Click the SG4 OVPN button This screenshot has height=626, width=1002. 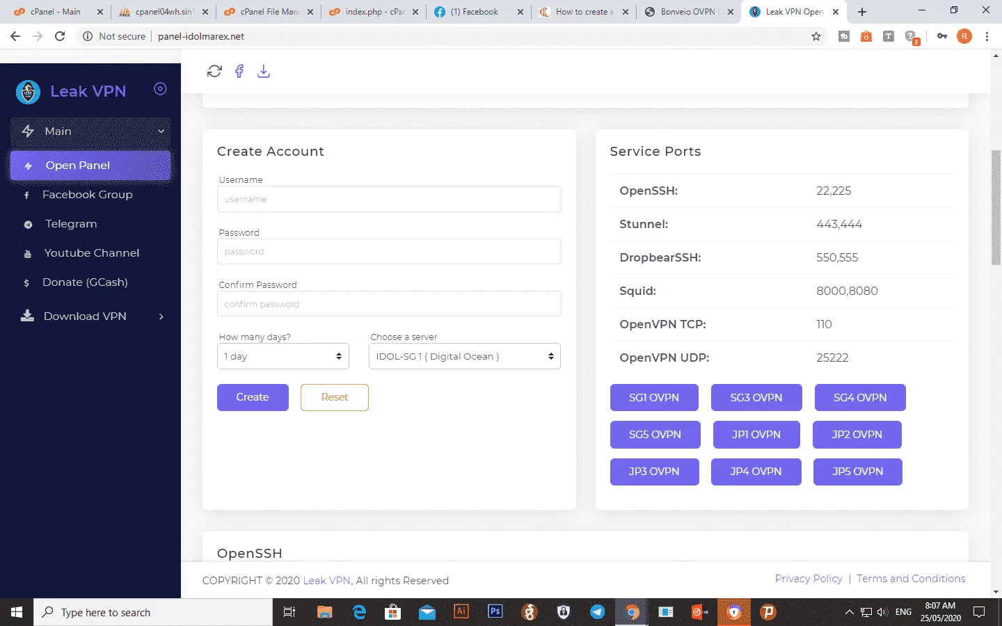point(860,398)
